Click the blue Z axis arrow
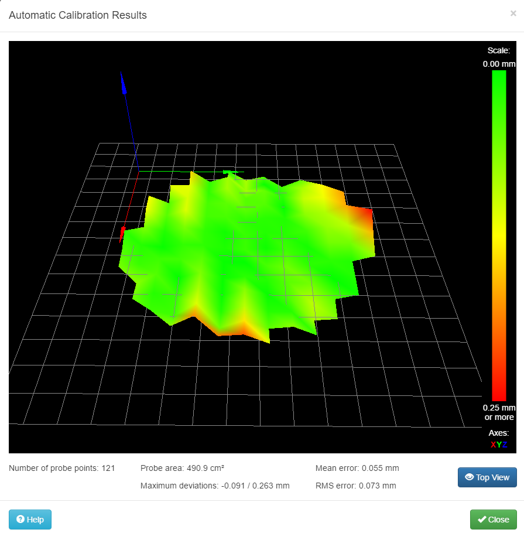This screenshot has height=533, width=524. coord(124,84)
